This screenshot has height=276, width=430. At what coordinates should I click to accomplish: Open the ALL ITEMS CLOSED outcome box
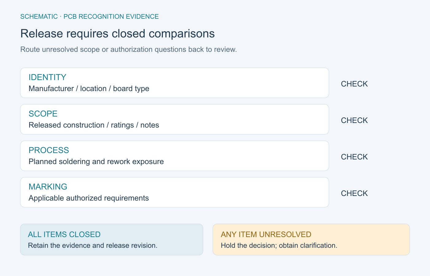coord(111,240)
